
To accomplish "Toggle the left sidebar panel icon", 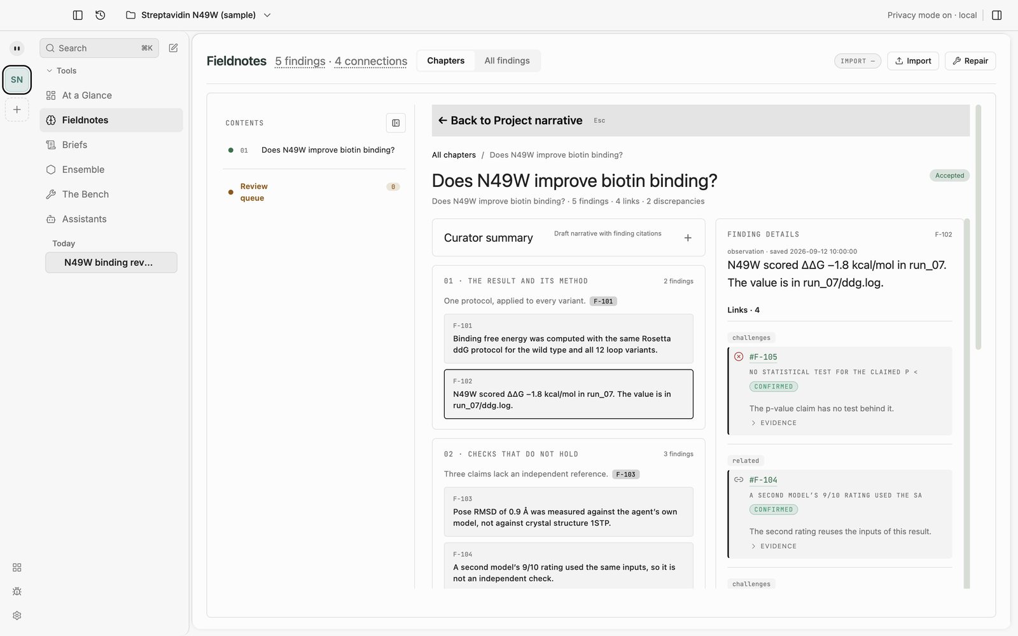I will click(x=78, y=15).
